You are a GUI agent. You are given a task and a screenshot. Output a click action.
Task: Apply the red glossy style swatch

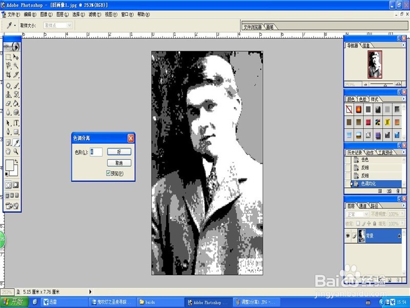click(x=358, y=109)
